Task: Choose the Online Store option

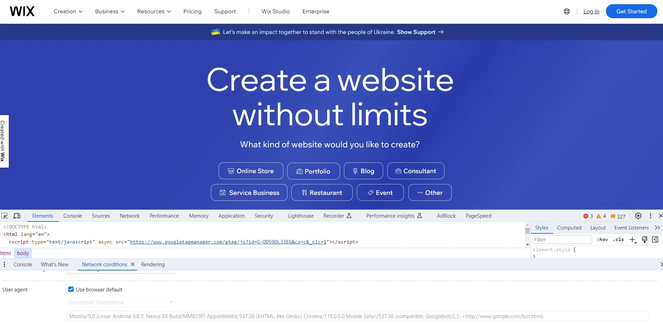Action: (251, 171)
